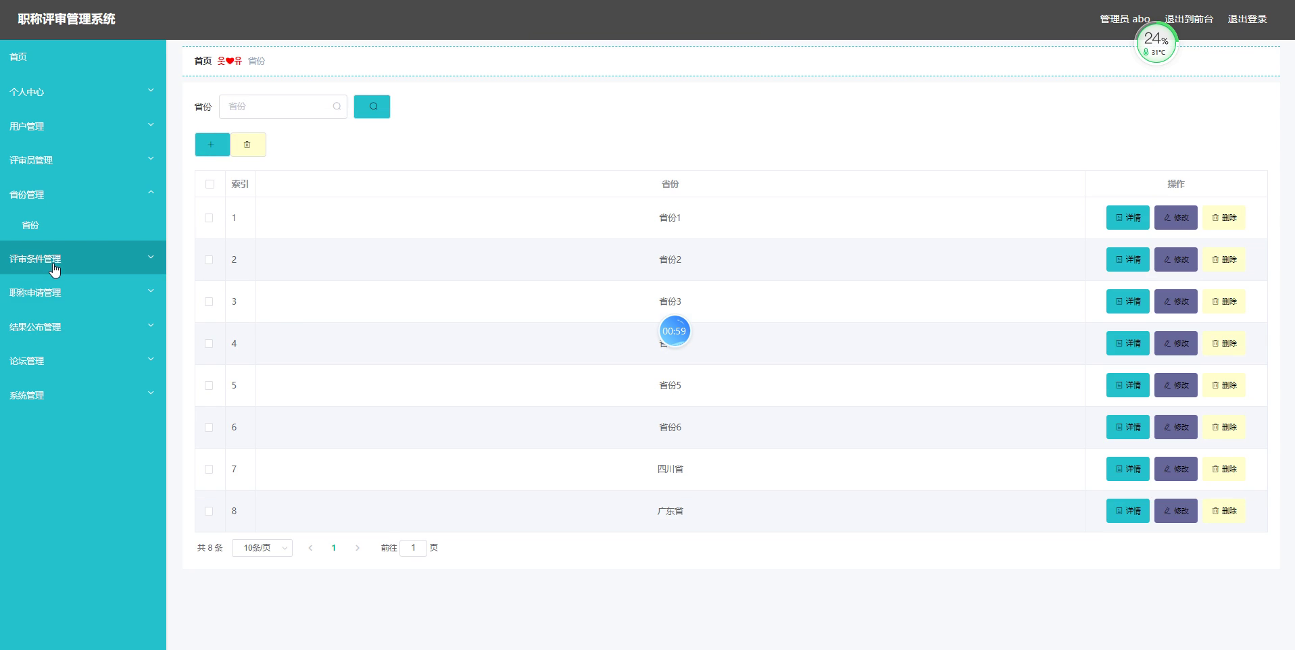Click 删除 for row 省份5
1295x650 pixels.
click(x=1223, y=385)
